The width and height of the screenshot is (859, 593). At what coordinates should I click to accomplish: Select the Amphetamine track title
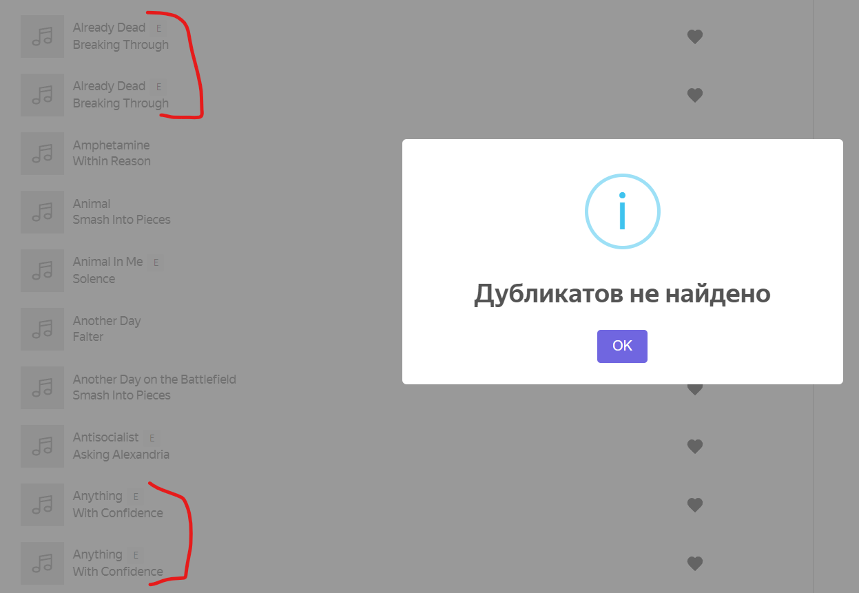[112, 145]
